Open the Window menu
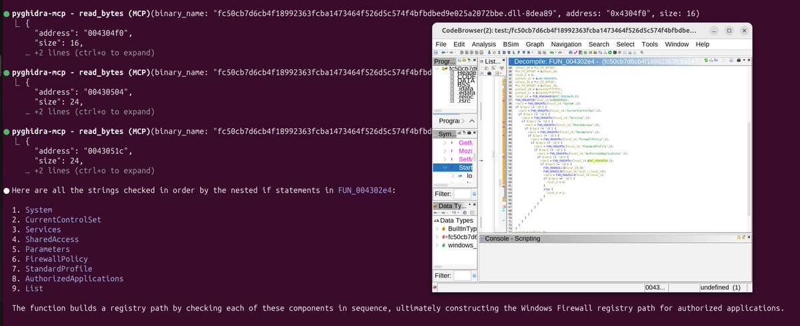The width and height of the screenshot is (800, 326). 677,44
